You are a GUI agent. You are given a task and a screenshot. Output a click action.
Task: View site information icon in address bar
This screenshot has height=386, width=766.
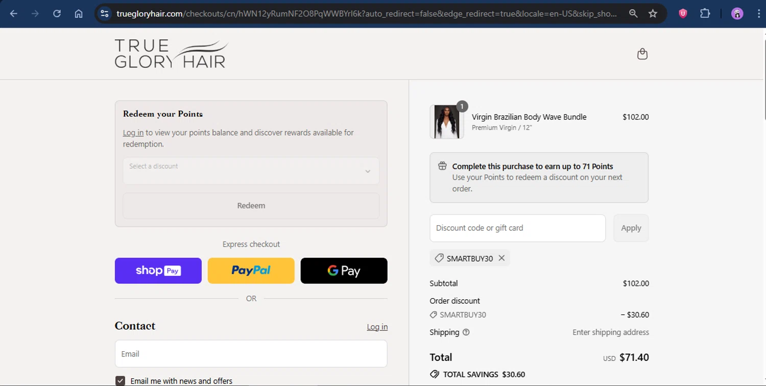[x=105, y=14]
